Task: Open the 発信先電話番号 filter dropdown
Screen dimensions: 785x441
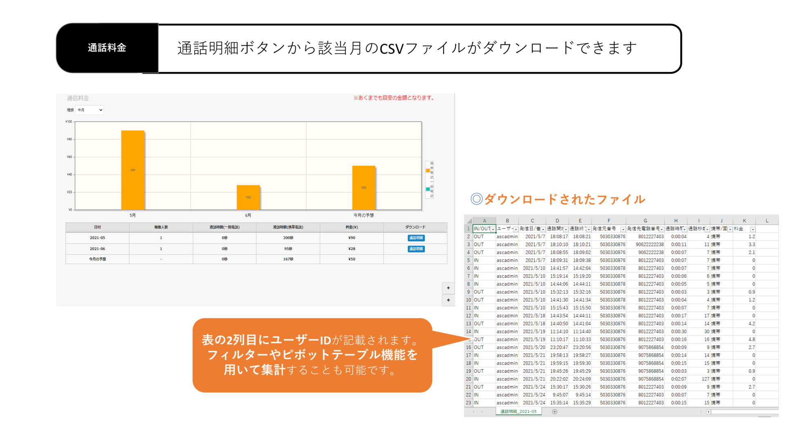Action: (662, 229)
